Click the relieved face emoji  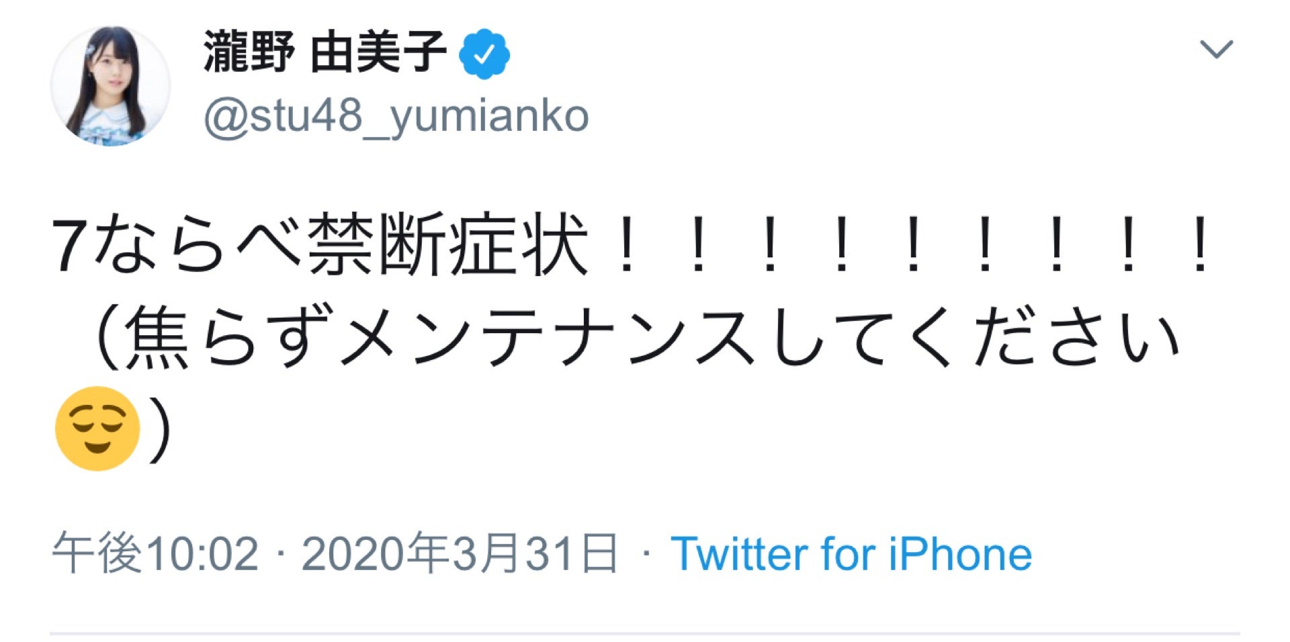click(97, 428)
